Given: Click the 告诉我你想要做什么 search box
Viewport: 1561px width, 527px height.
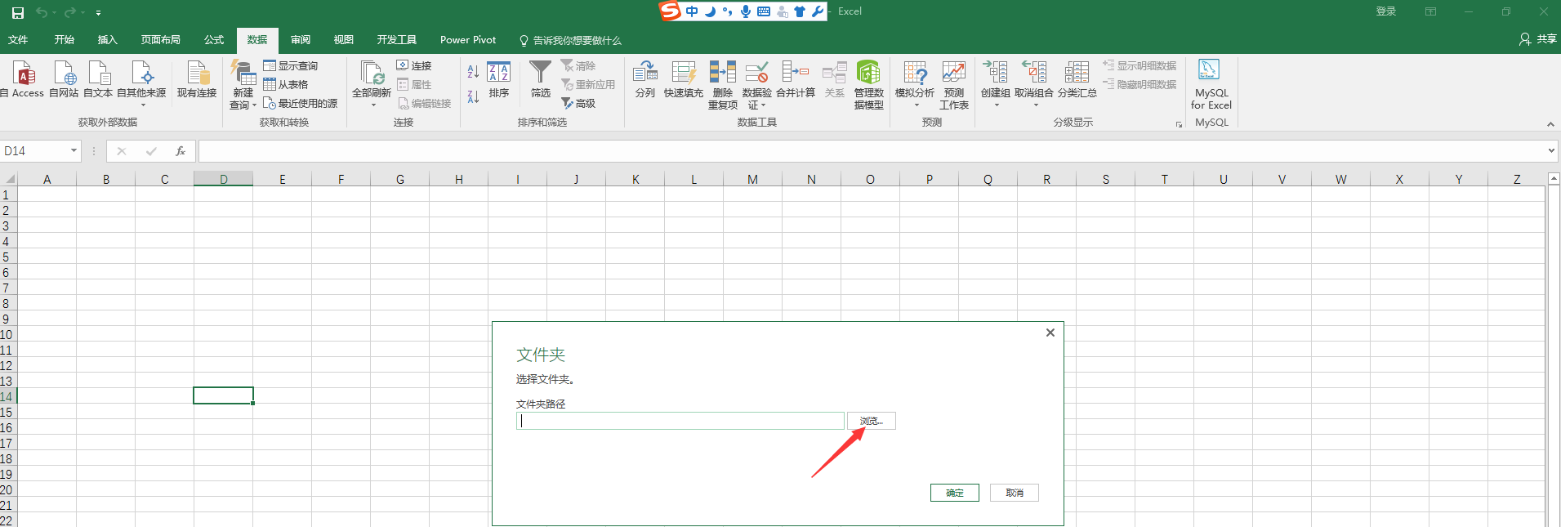Looking at the screenshot, I should [x=570, y=40].
